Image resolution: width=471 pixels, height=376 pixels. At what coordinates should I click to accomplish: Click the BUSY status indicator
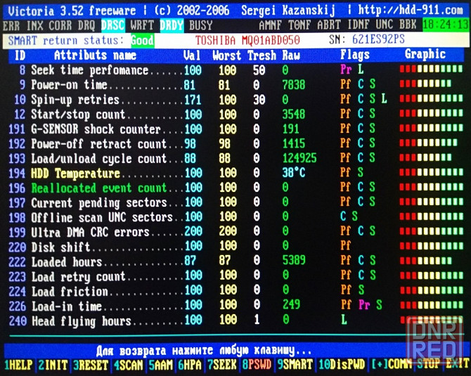201,25
